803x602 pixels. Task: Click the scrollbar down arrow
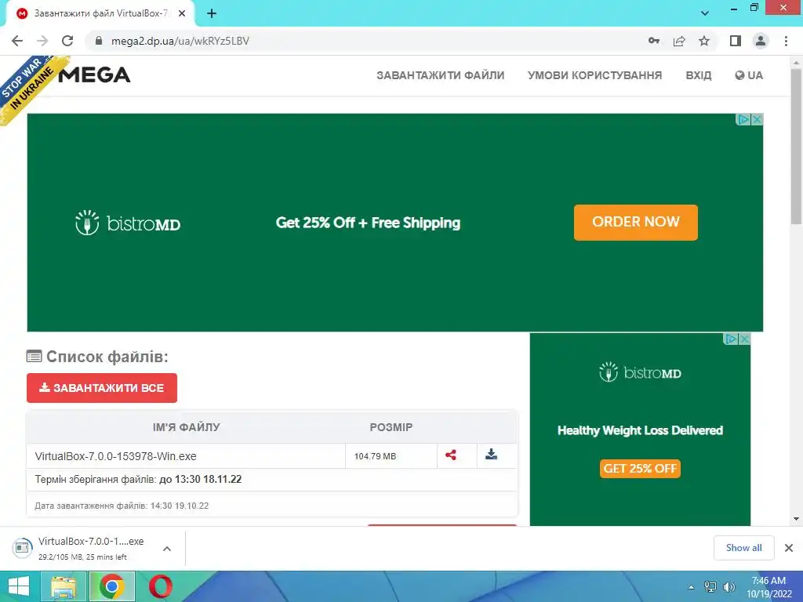point(796,519)
